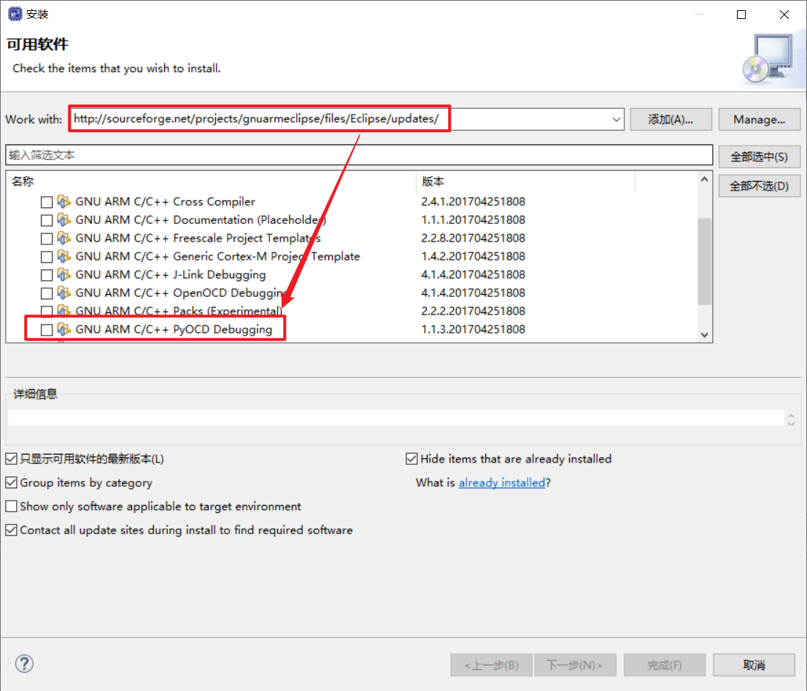
Task: Check GNU ARM C/C++ Cross Compiler
Action: [x=47, y=201]
